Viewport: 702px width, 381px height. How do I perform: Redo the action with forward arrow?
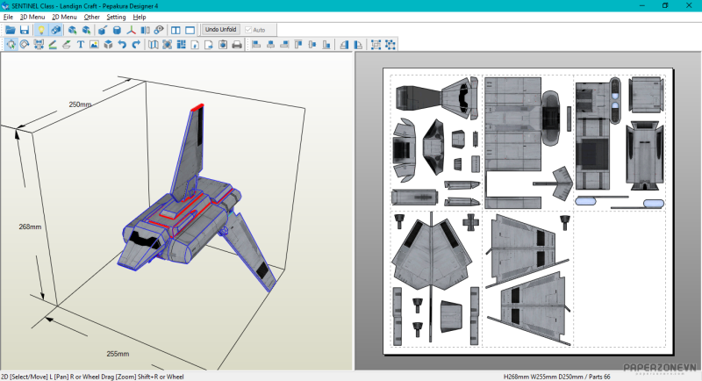point(136,44)
